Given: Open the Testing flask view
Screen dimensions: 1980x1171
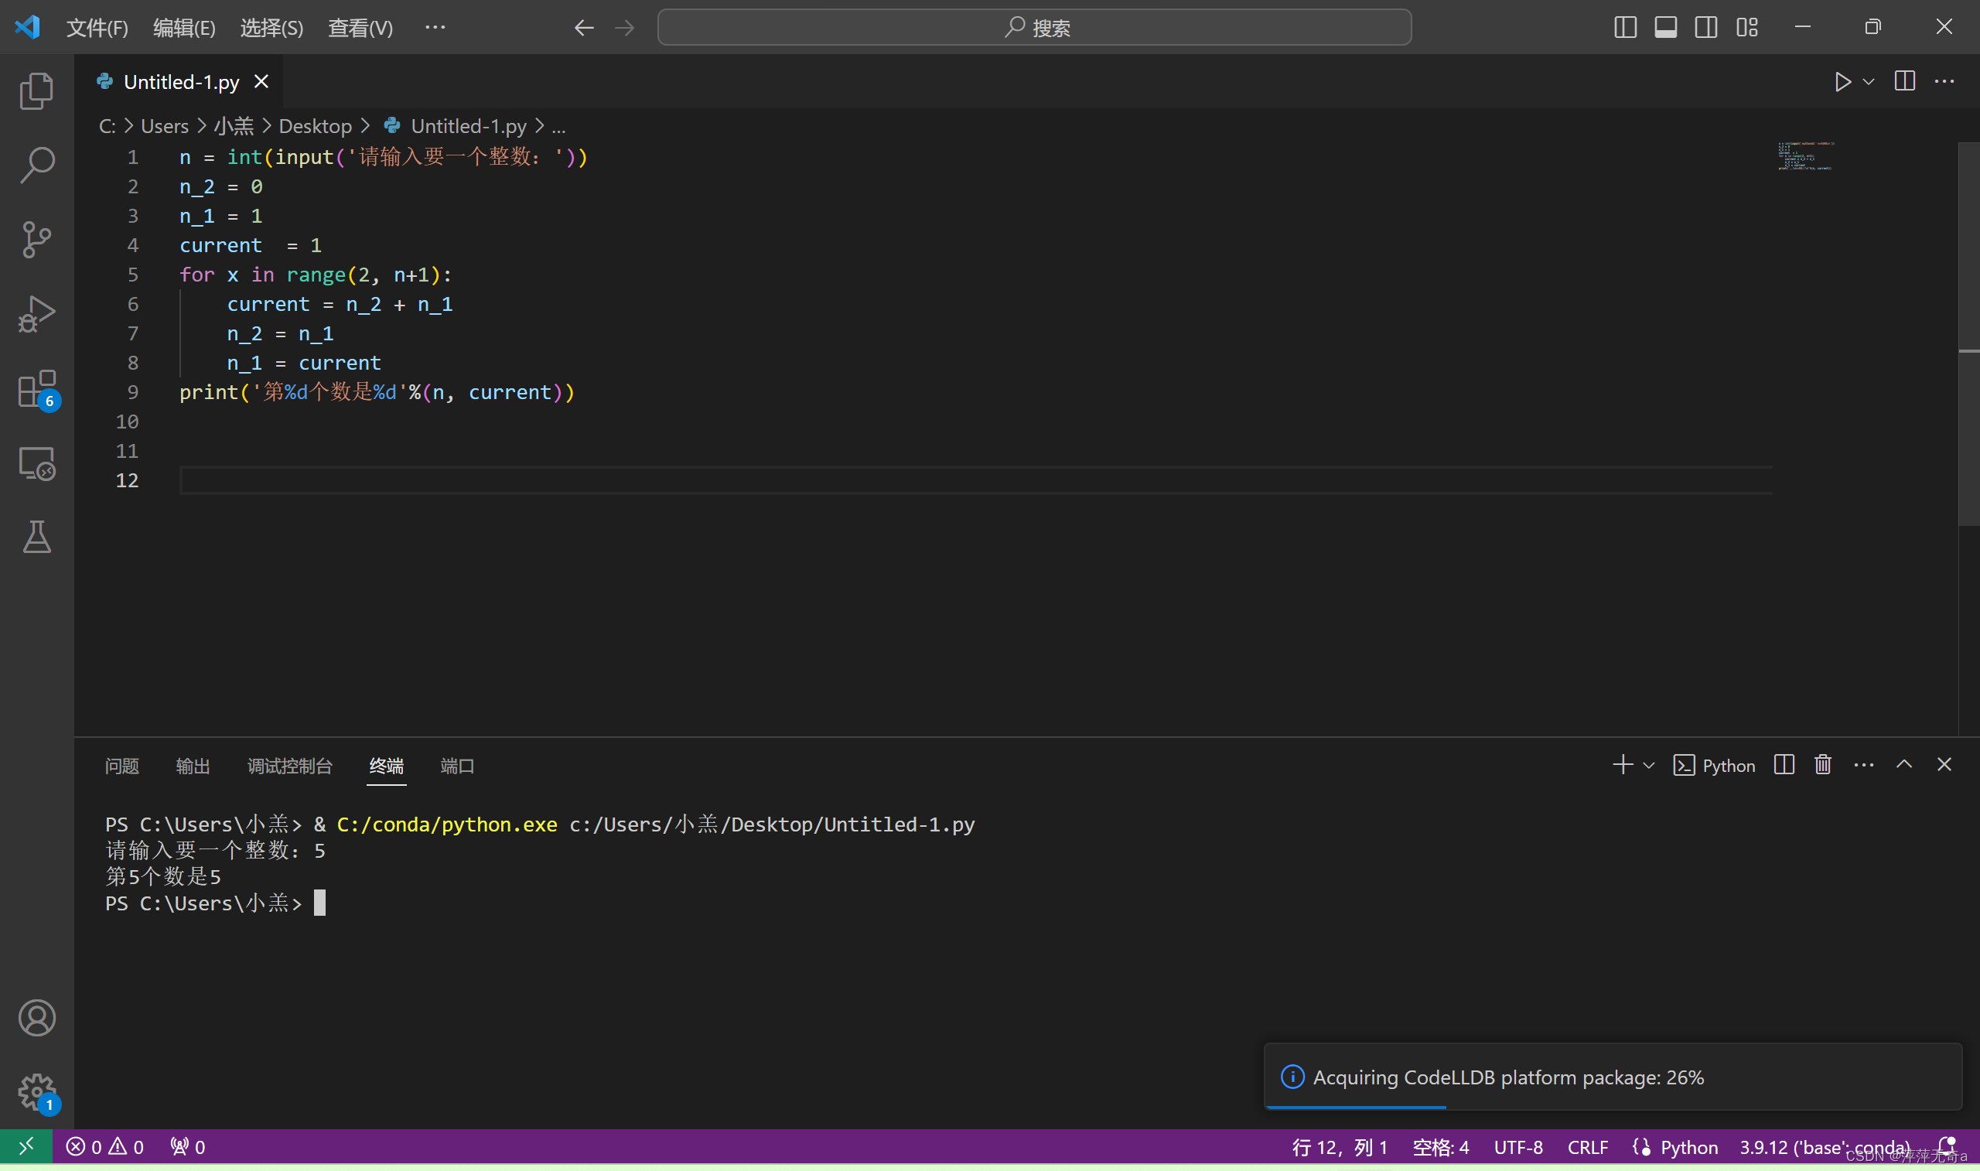Looking at the screenshot, I should (x=36, y=537).
